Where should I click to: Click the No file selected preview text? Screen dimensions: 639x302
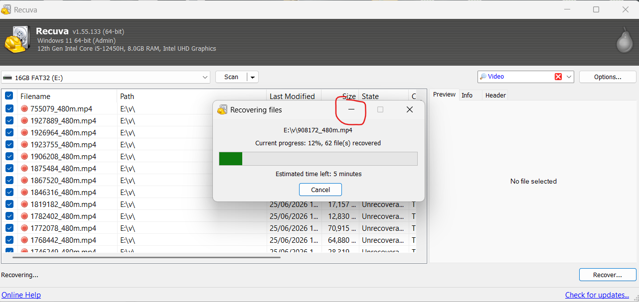point(533,181)
